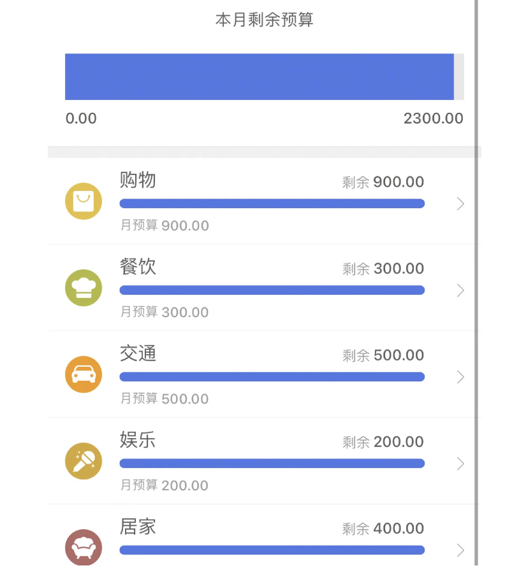Open the 娱乐 row chevron arrow
The height and width of the screenshot is (568, 528).
[460, 464]
